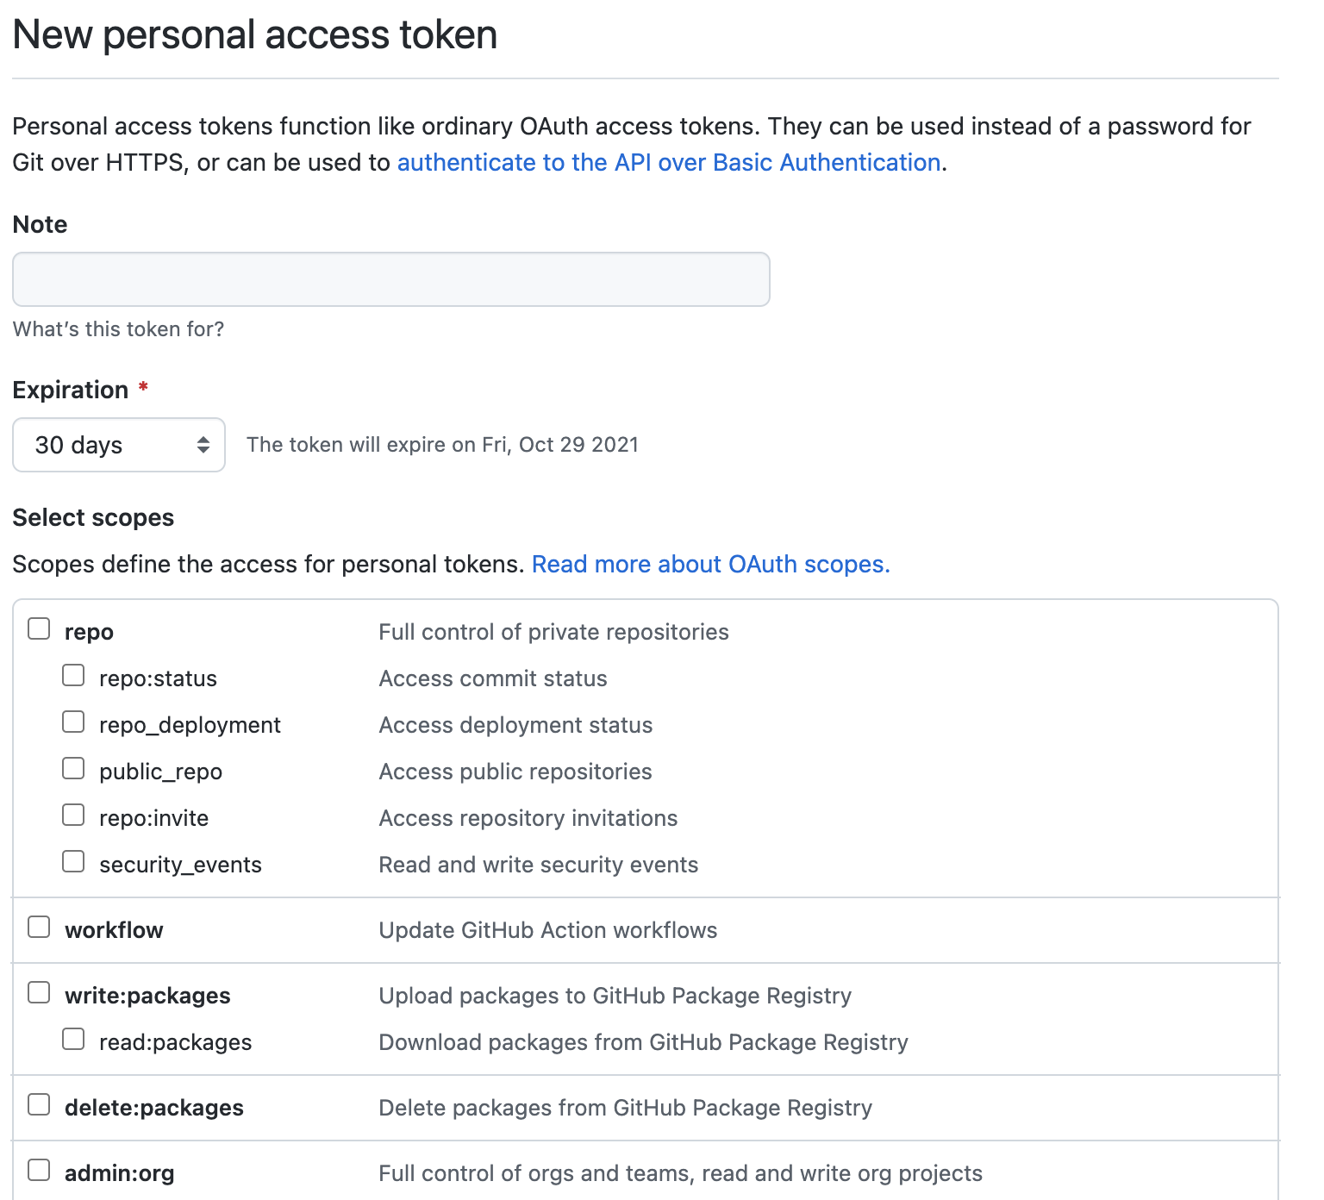Click the workflow scope label
The image size is (1324, 1200).
(x=114, y=930)
